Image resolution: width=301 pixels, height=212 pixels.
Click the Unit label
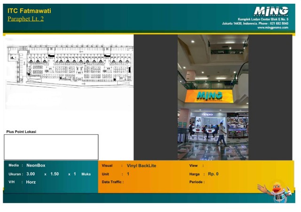[105, 174]
